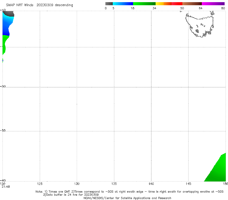
Task: Click the yellow-to-red segment of the color bar
Action: pos(169,4)
